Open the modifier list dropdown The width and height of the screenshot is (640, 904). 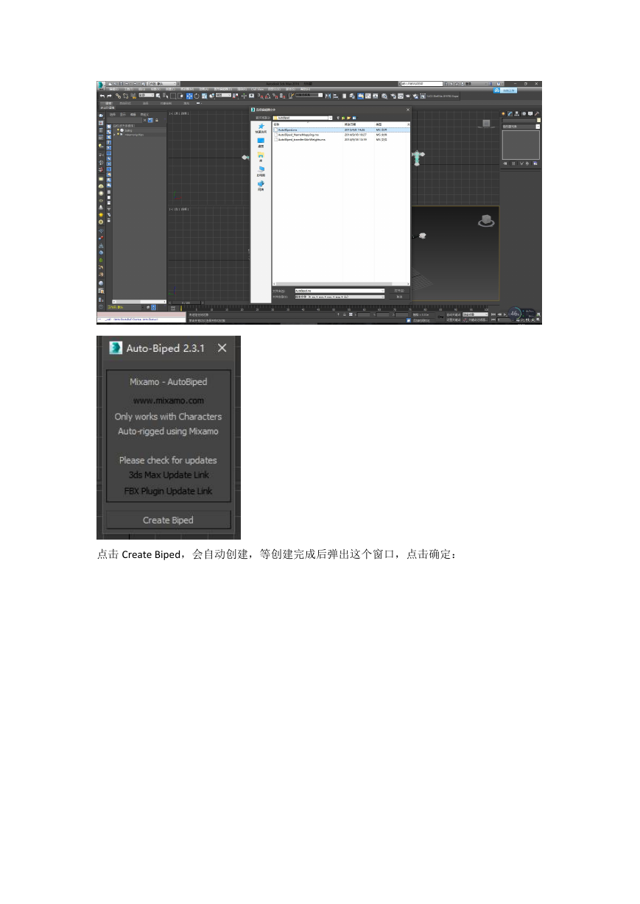521,127
